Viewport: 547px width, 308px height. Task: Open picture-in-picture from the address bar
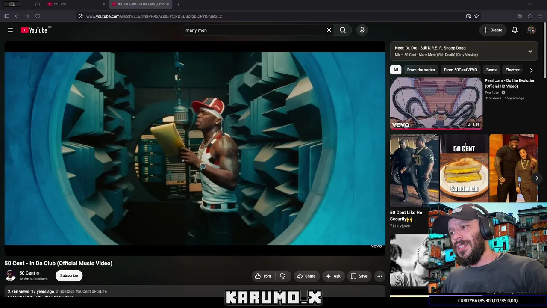[469, 16]
